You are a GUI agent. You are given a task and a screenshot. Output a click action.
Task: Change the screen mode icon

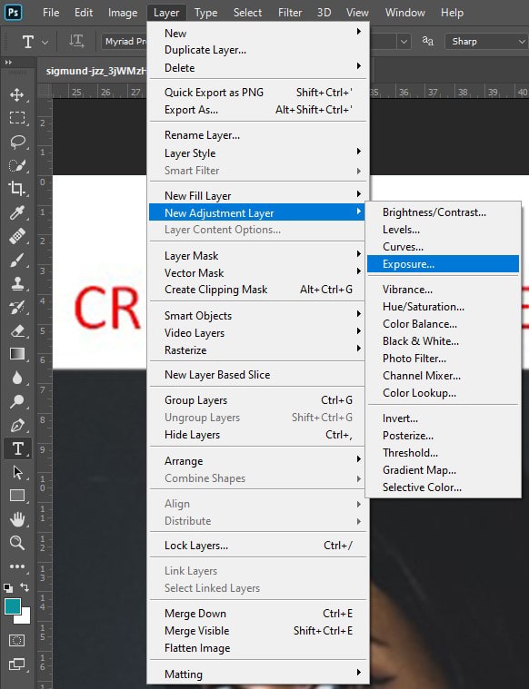17,664
